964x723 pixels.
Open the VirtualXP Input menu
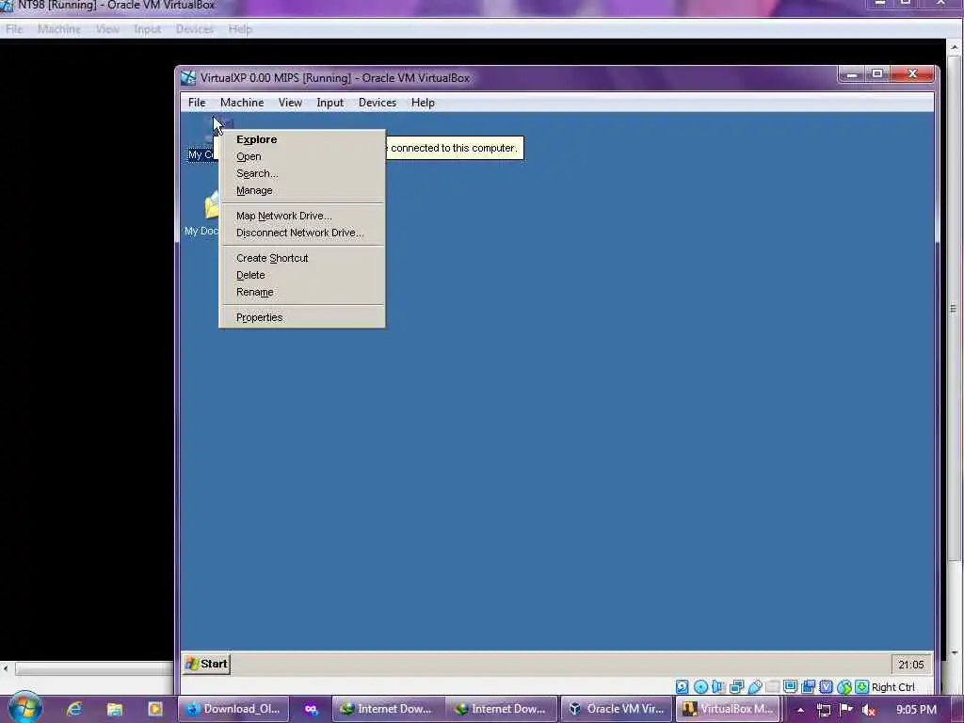[x=330, y=103]
